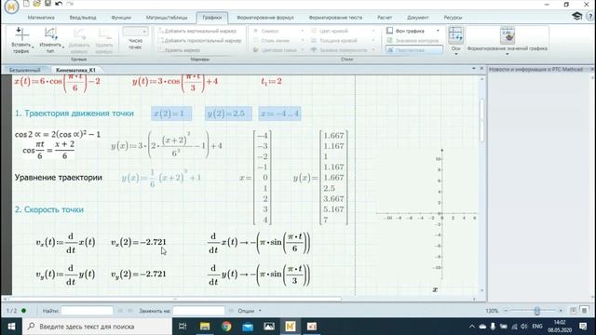Create a new worksheet from quick access
Image resolution: width=596 pixels, height=335 pixels.
[26, 4]
